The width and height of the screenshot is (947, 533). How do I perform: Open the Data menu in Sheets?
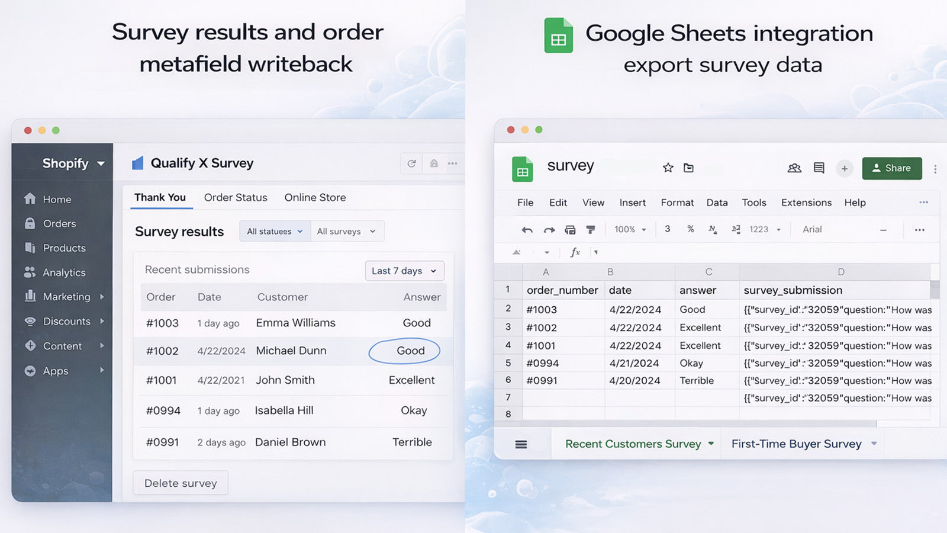717,203
